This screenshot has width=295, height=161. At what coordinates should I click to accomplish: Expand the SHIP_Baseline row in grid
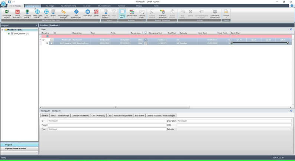click(47, 43)
